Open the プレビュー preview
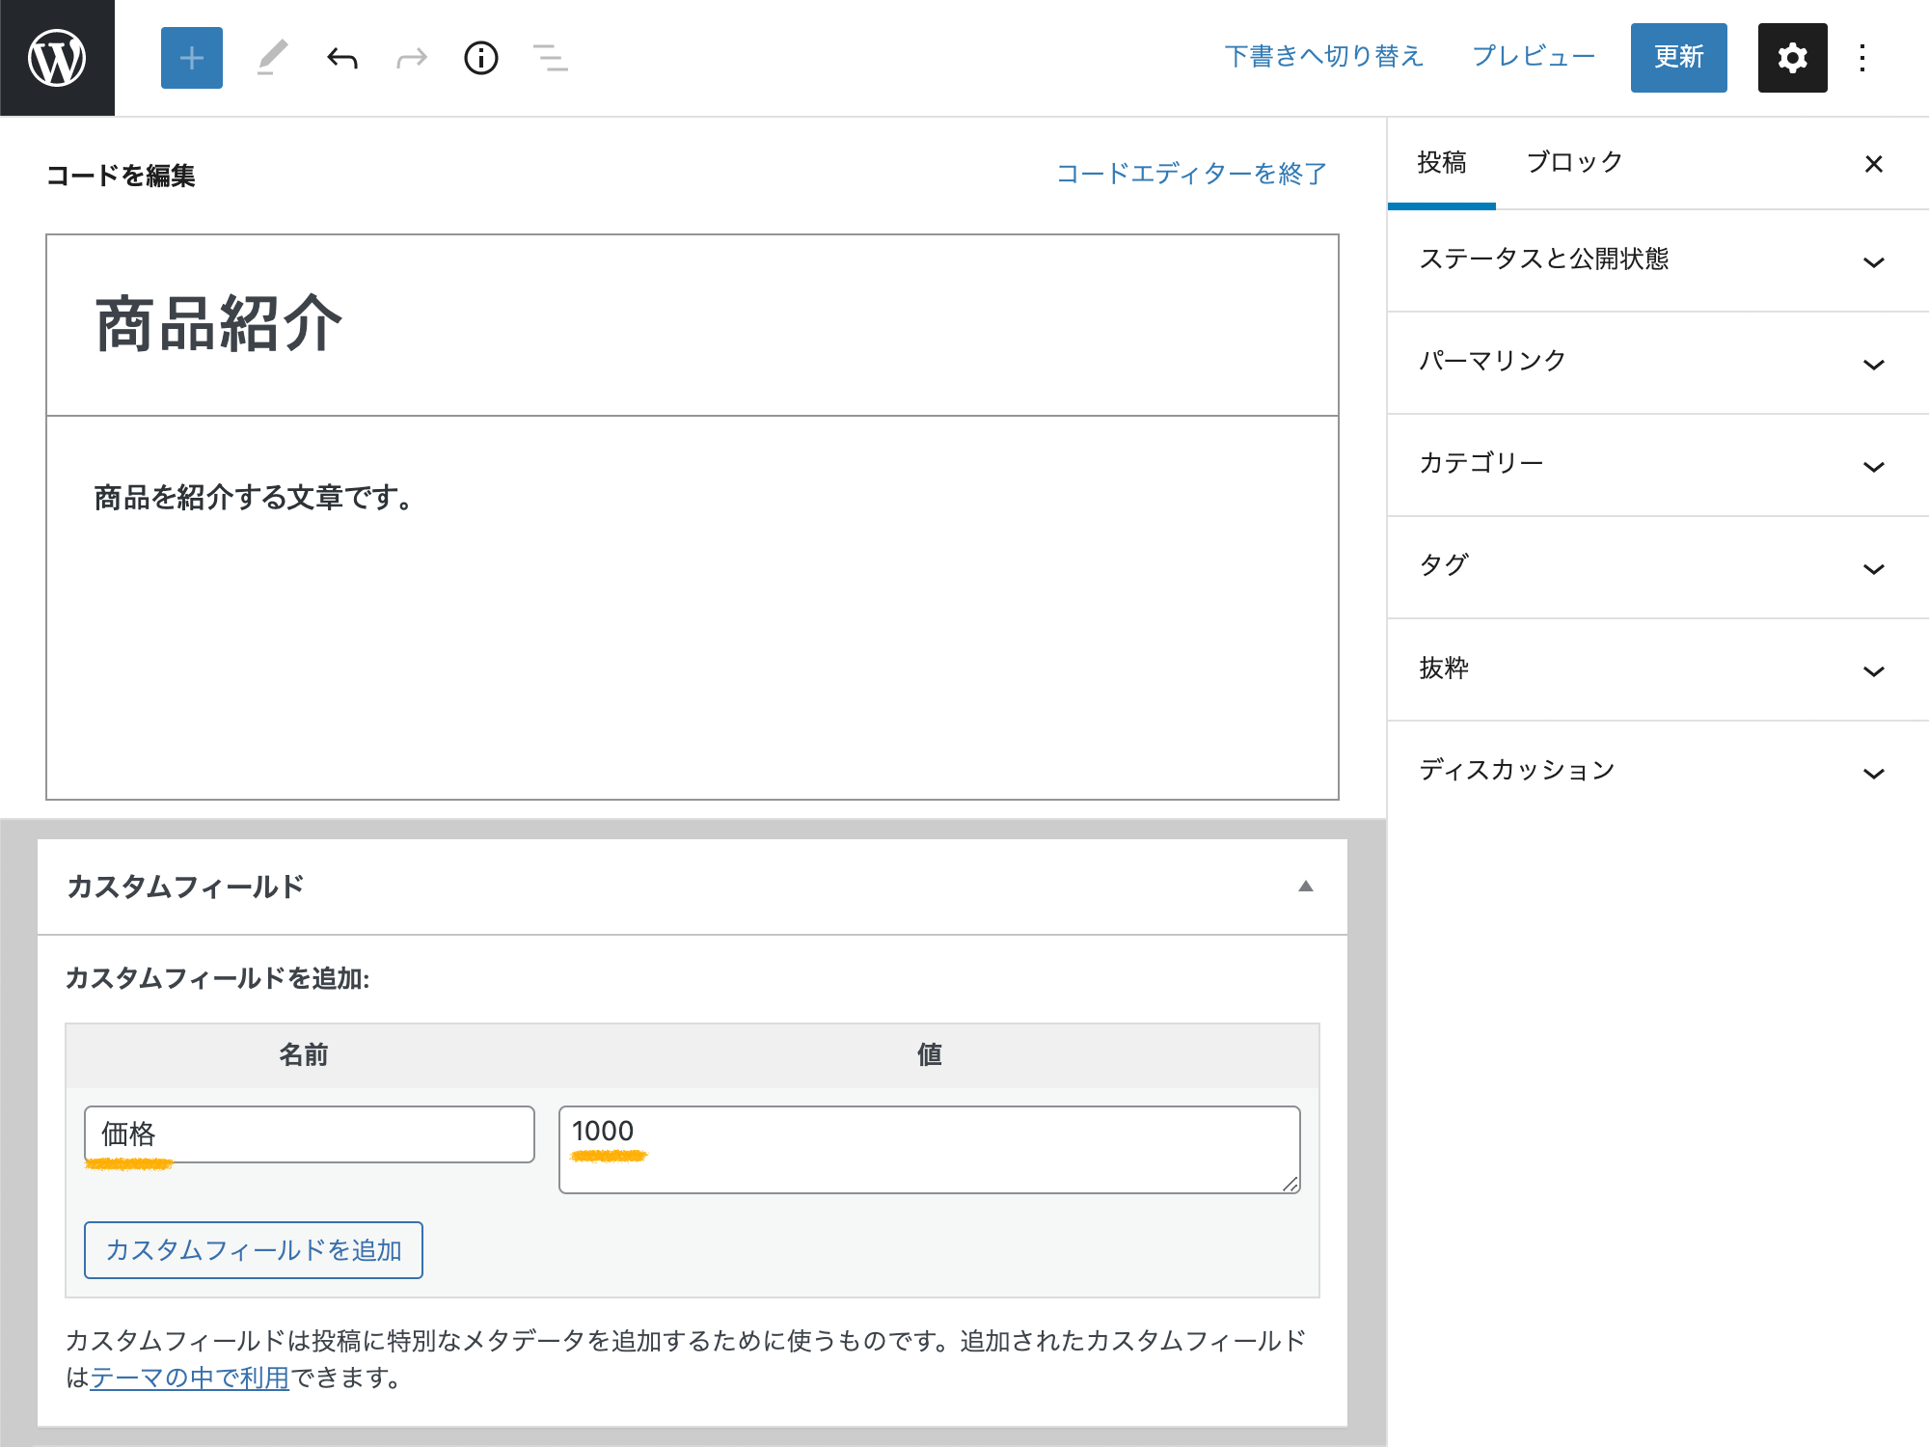This screenshot has height=1447, width=1929. [1534, 57]
